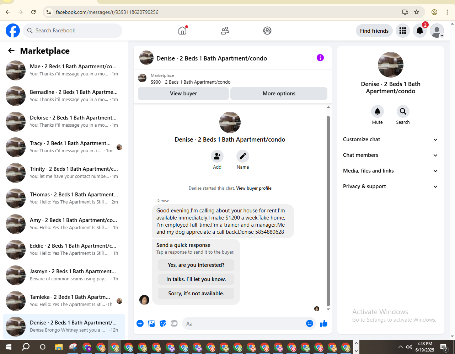Viewport: 455px width, 354px height.
Task: Click the View buyer button
Action: tap(183, 94)
